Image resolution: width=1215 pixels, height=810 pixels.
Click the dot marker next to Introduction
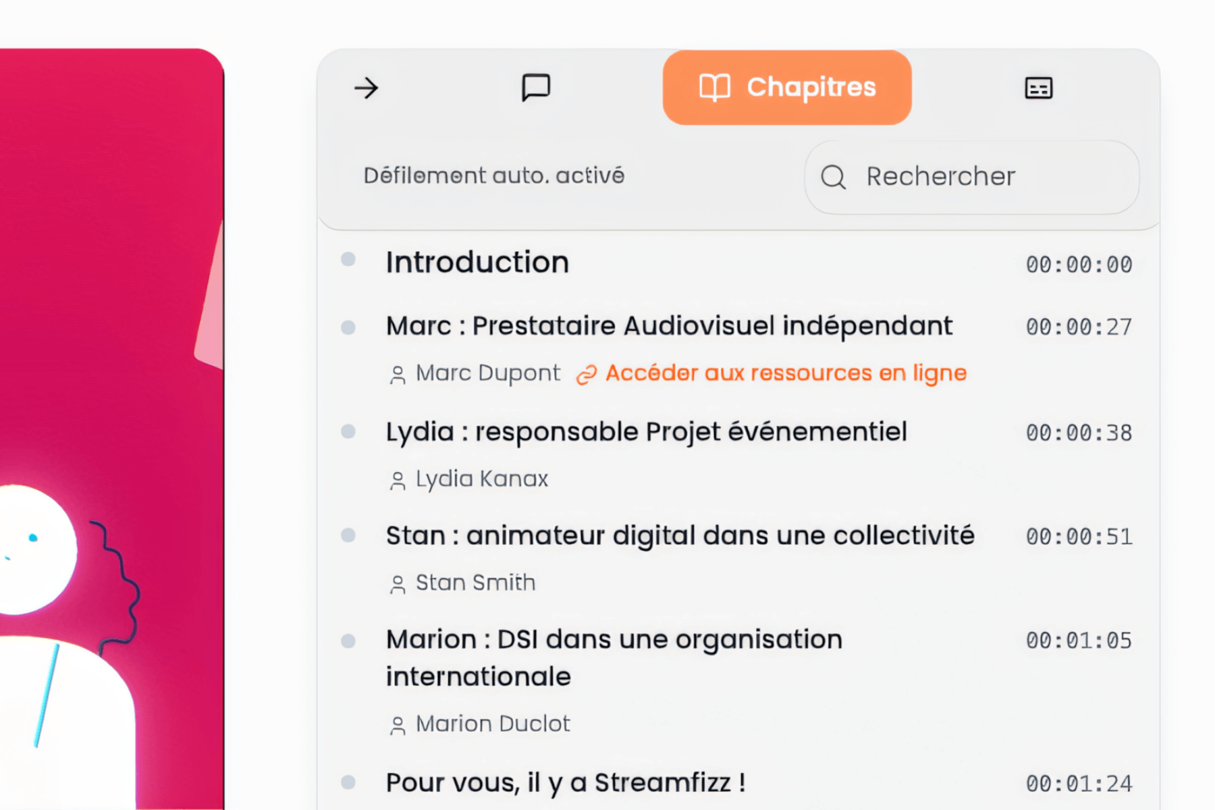tap(348, 260)
